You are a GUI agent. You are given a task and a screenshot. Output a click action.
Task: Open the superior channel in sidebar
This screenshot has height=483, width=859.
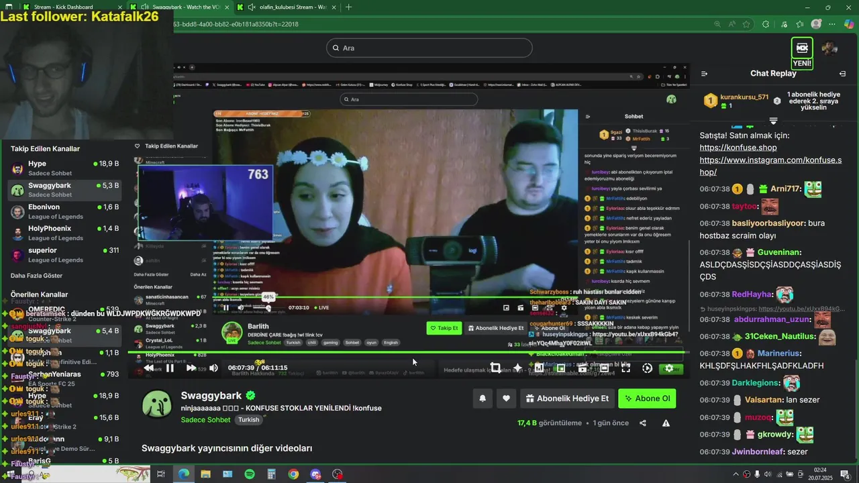coord(65,255)
